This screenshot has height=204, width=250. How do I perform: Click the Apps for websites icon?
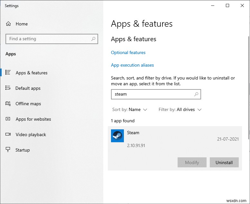pyautogui.click(x=8, y=119)
